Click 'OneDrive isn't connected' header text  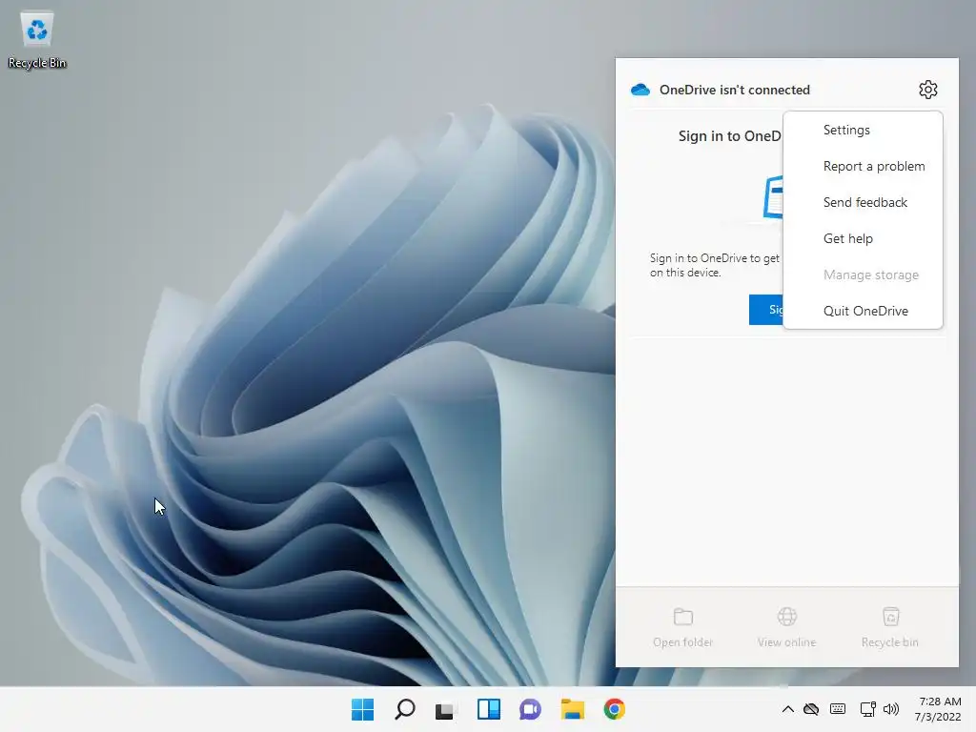[x=735, y=90]
